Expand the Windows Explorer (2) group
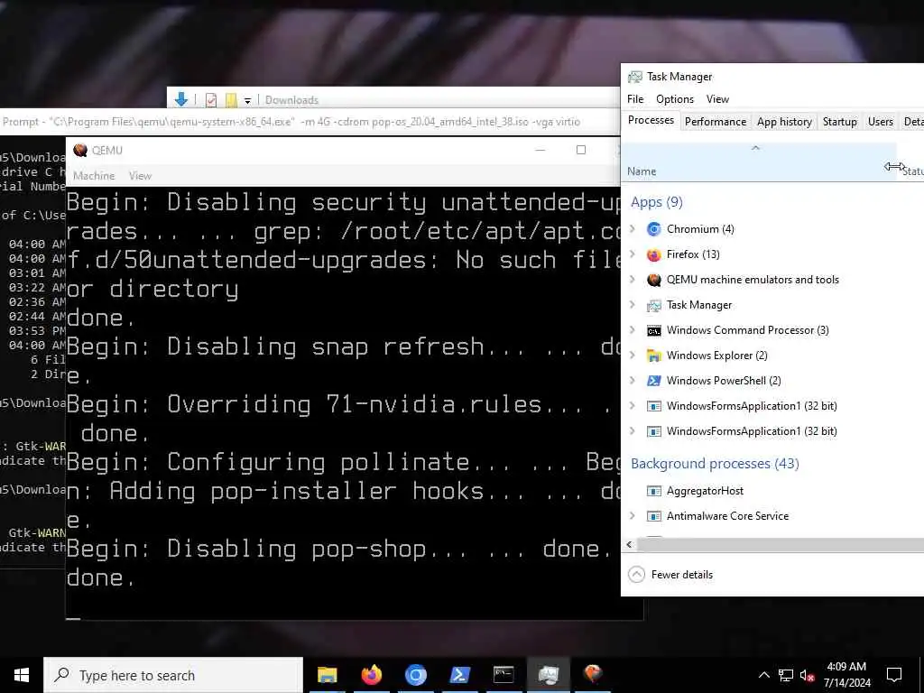Screen dimensions: 924x693 (633, 355)
